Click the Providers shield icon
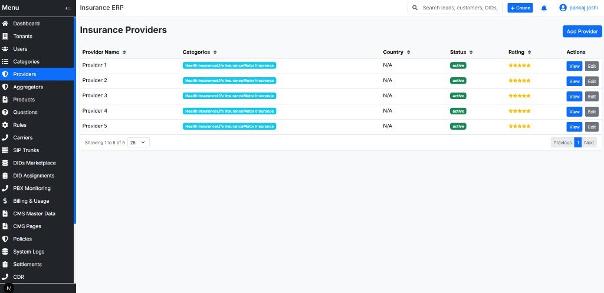This screenshot has height=293, width=604. coord(5,74)
